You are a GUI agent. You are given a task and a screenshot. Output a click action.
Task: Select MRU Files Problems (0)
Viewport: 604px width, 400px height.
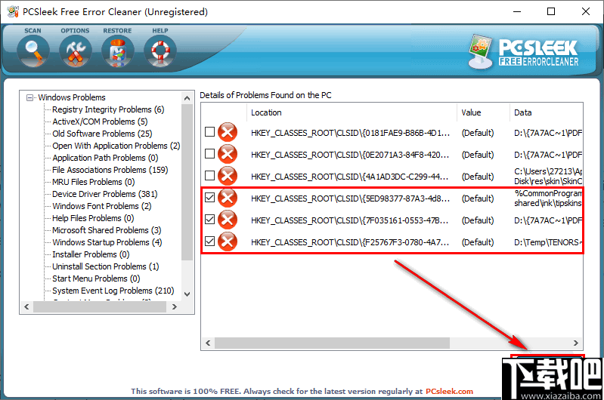pos(94,182)
